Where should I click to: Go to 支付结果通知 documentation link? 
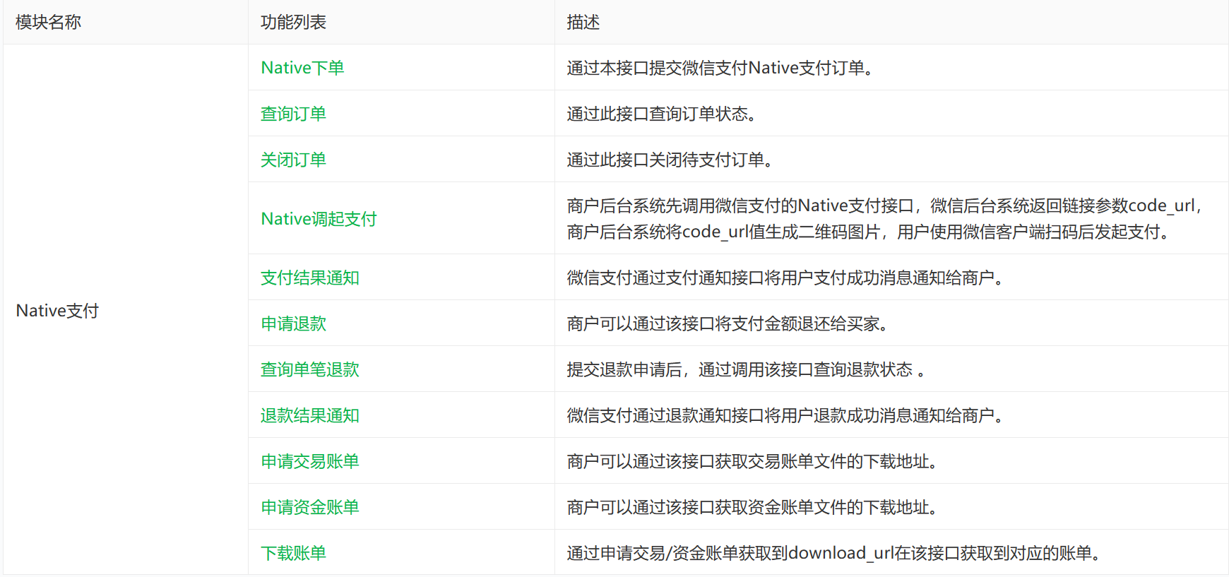[x=310, y=278]
